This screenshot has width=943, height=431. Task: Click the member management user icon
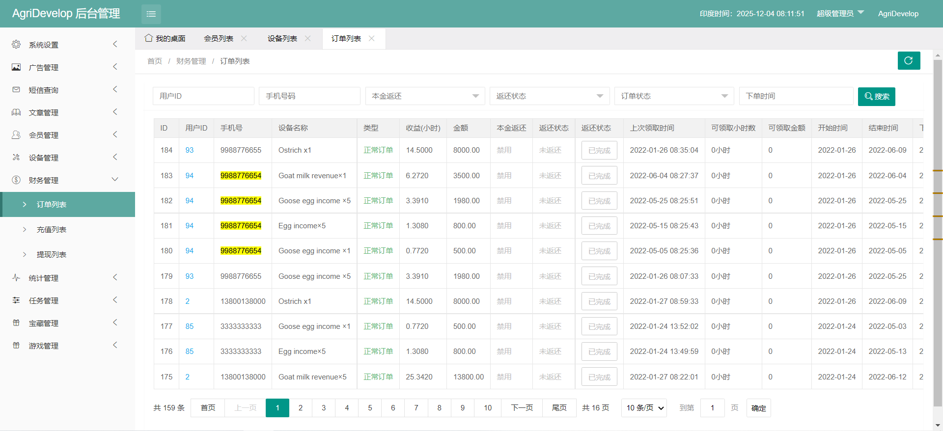click(16, 135)
